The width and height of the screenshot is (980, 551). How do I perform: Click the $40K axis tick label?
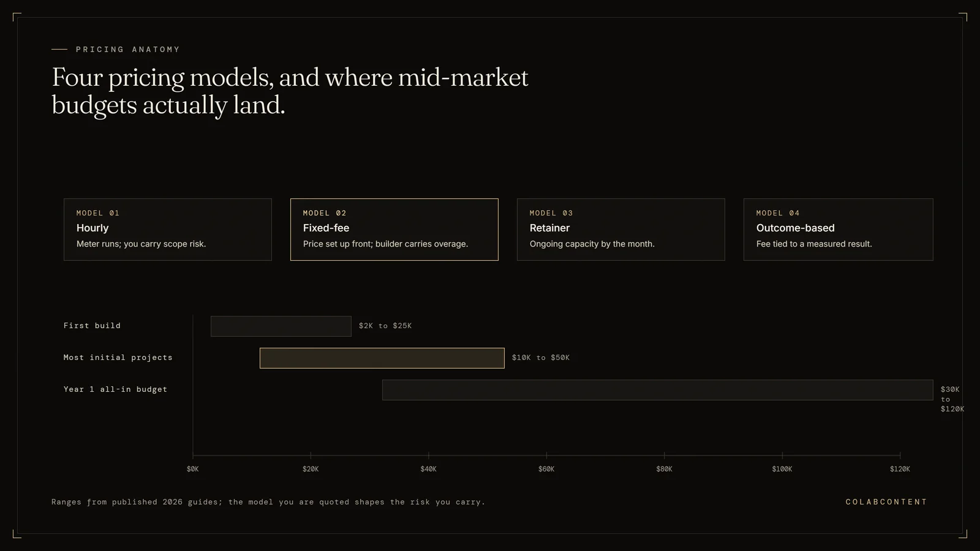(429, 469)
